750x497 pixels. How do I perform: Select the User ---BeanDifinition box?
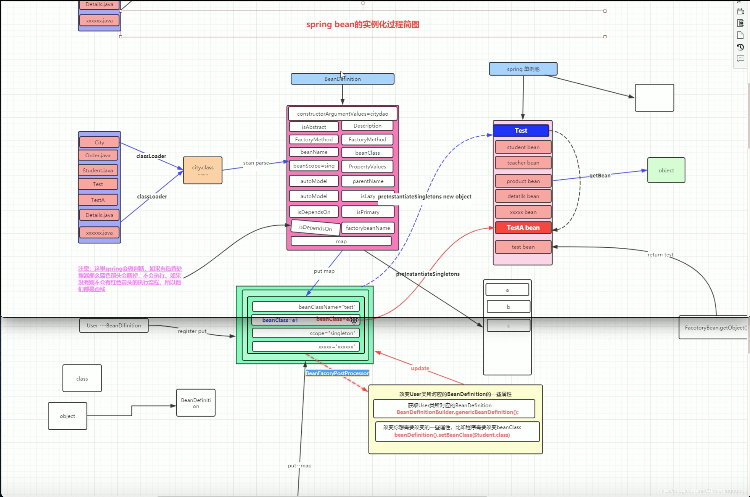click(113, 325)
